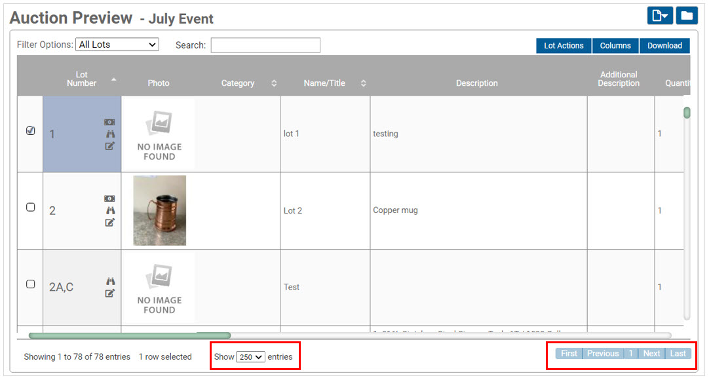Click the 'Copper mug' description cell
The height and width of the screenshot is (378, 709).
click(x=395, y=210)
